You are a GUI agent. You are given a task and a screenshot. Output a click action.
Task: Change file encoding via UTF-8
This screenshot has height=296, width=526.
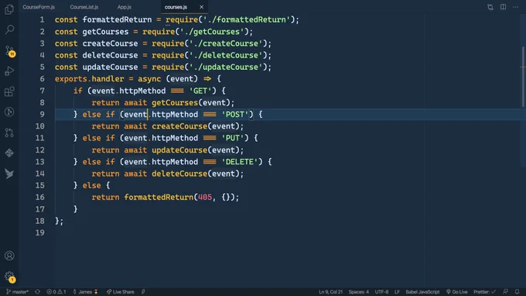tap(382, 291)
